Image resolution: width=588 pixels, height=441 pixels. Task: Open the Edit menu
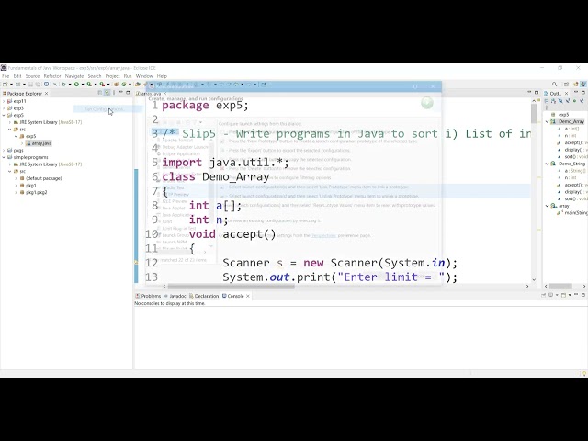coord(17,76)
